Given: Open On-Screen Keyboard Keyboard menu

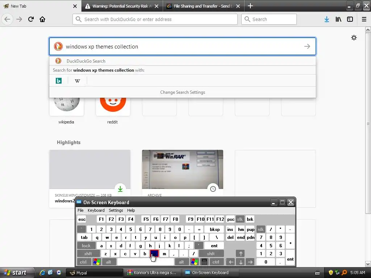Looking at the screenshot, I should (96, 210).
